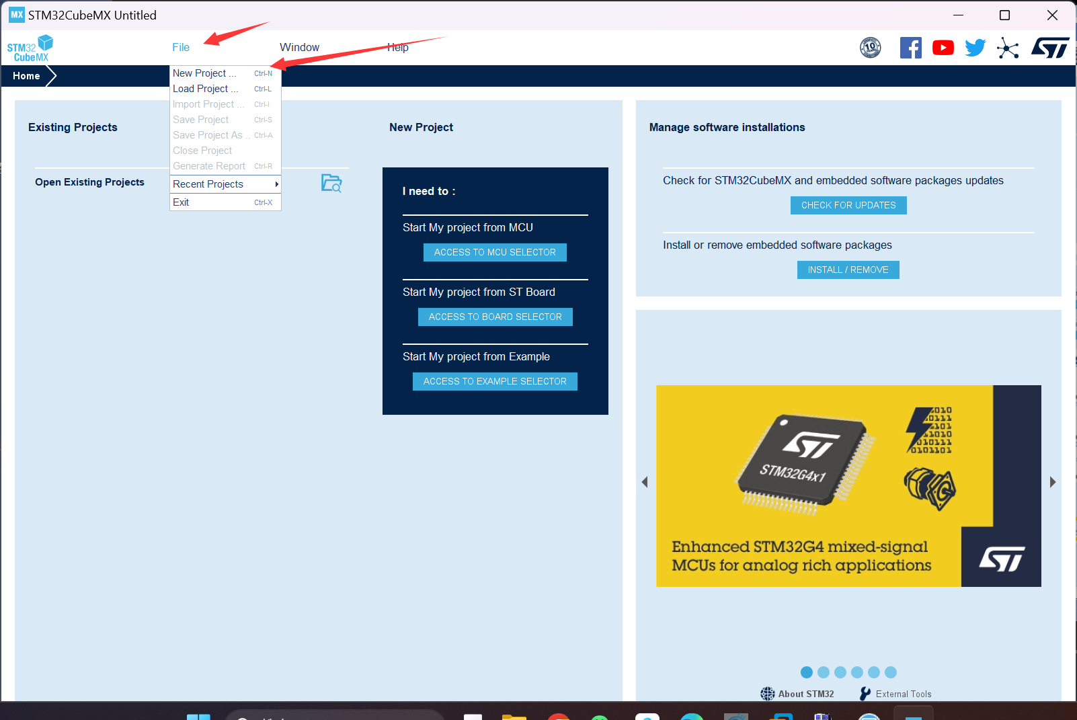Click 'Start My project from ST Board' text

point(479,292)
